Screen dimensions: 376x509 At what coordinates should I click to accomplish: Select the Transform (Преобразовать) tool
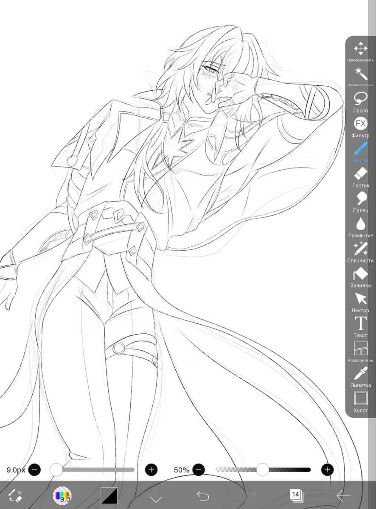pos(360,52)
